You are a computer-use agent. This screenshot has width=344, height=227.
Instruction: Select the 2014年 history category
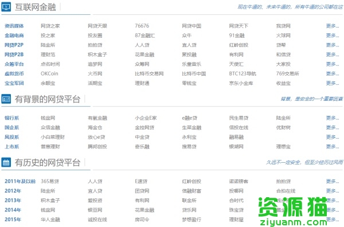(x=13, y=210)
